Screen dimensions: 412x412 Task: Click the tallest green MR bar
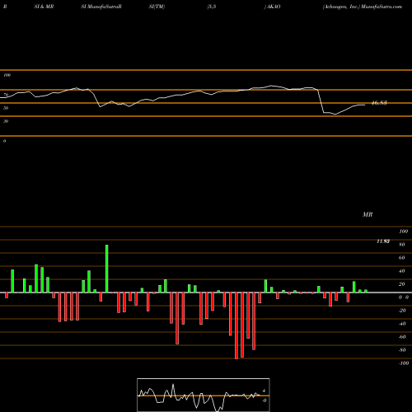click(x=107, y=269)
